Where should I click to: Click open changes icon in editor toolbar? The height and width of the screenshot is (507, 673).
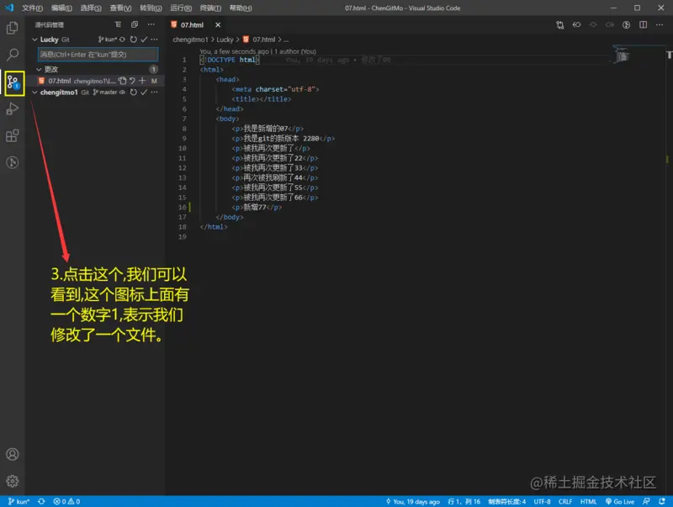point(559,25)
